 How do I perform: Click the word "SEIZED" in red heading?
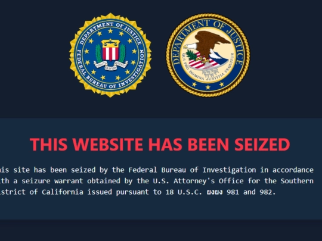(262, 145)
